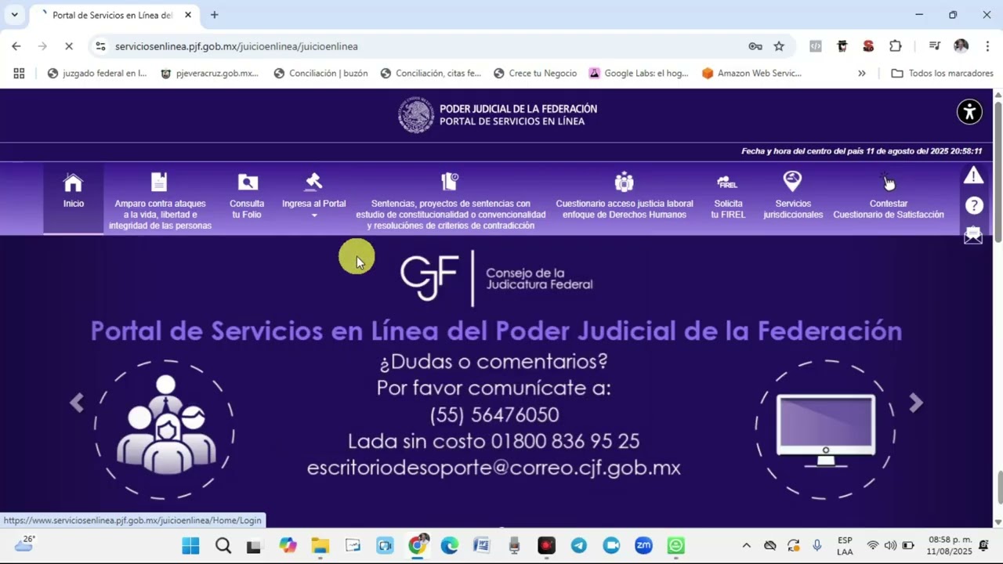Open the saved passwords key icon
The image size is (1003, 564).
[755, 46]
